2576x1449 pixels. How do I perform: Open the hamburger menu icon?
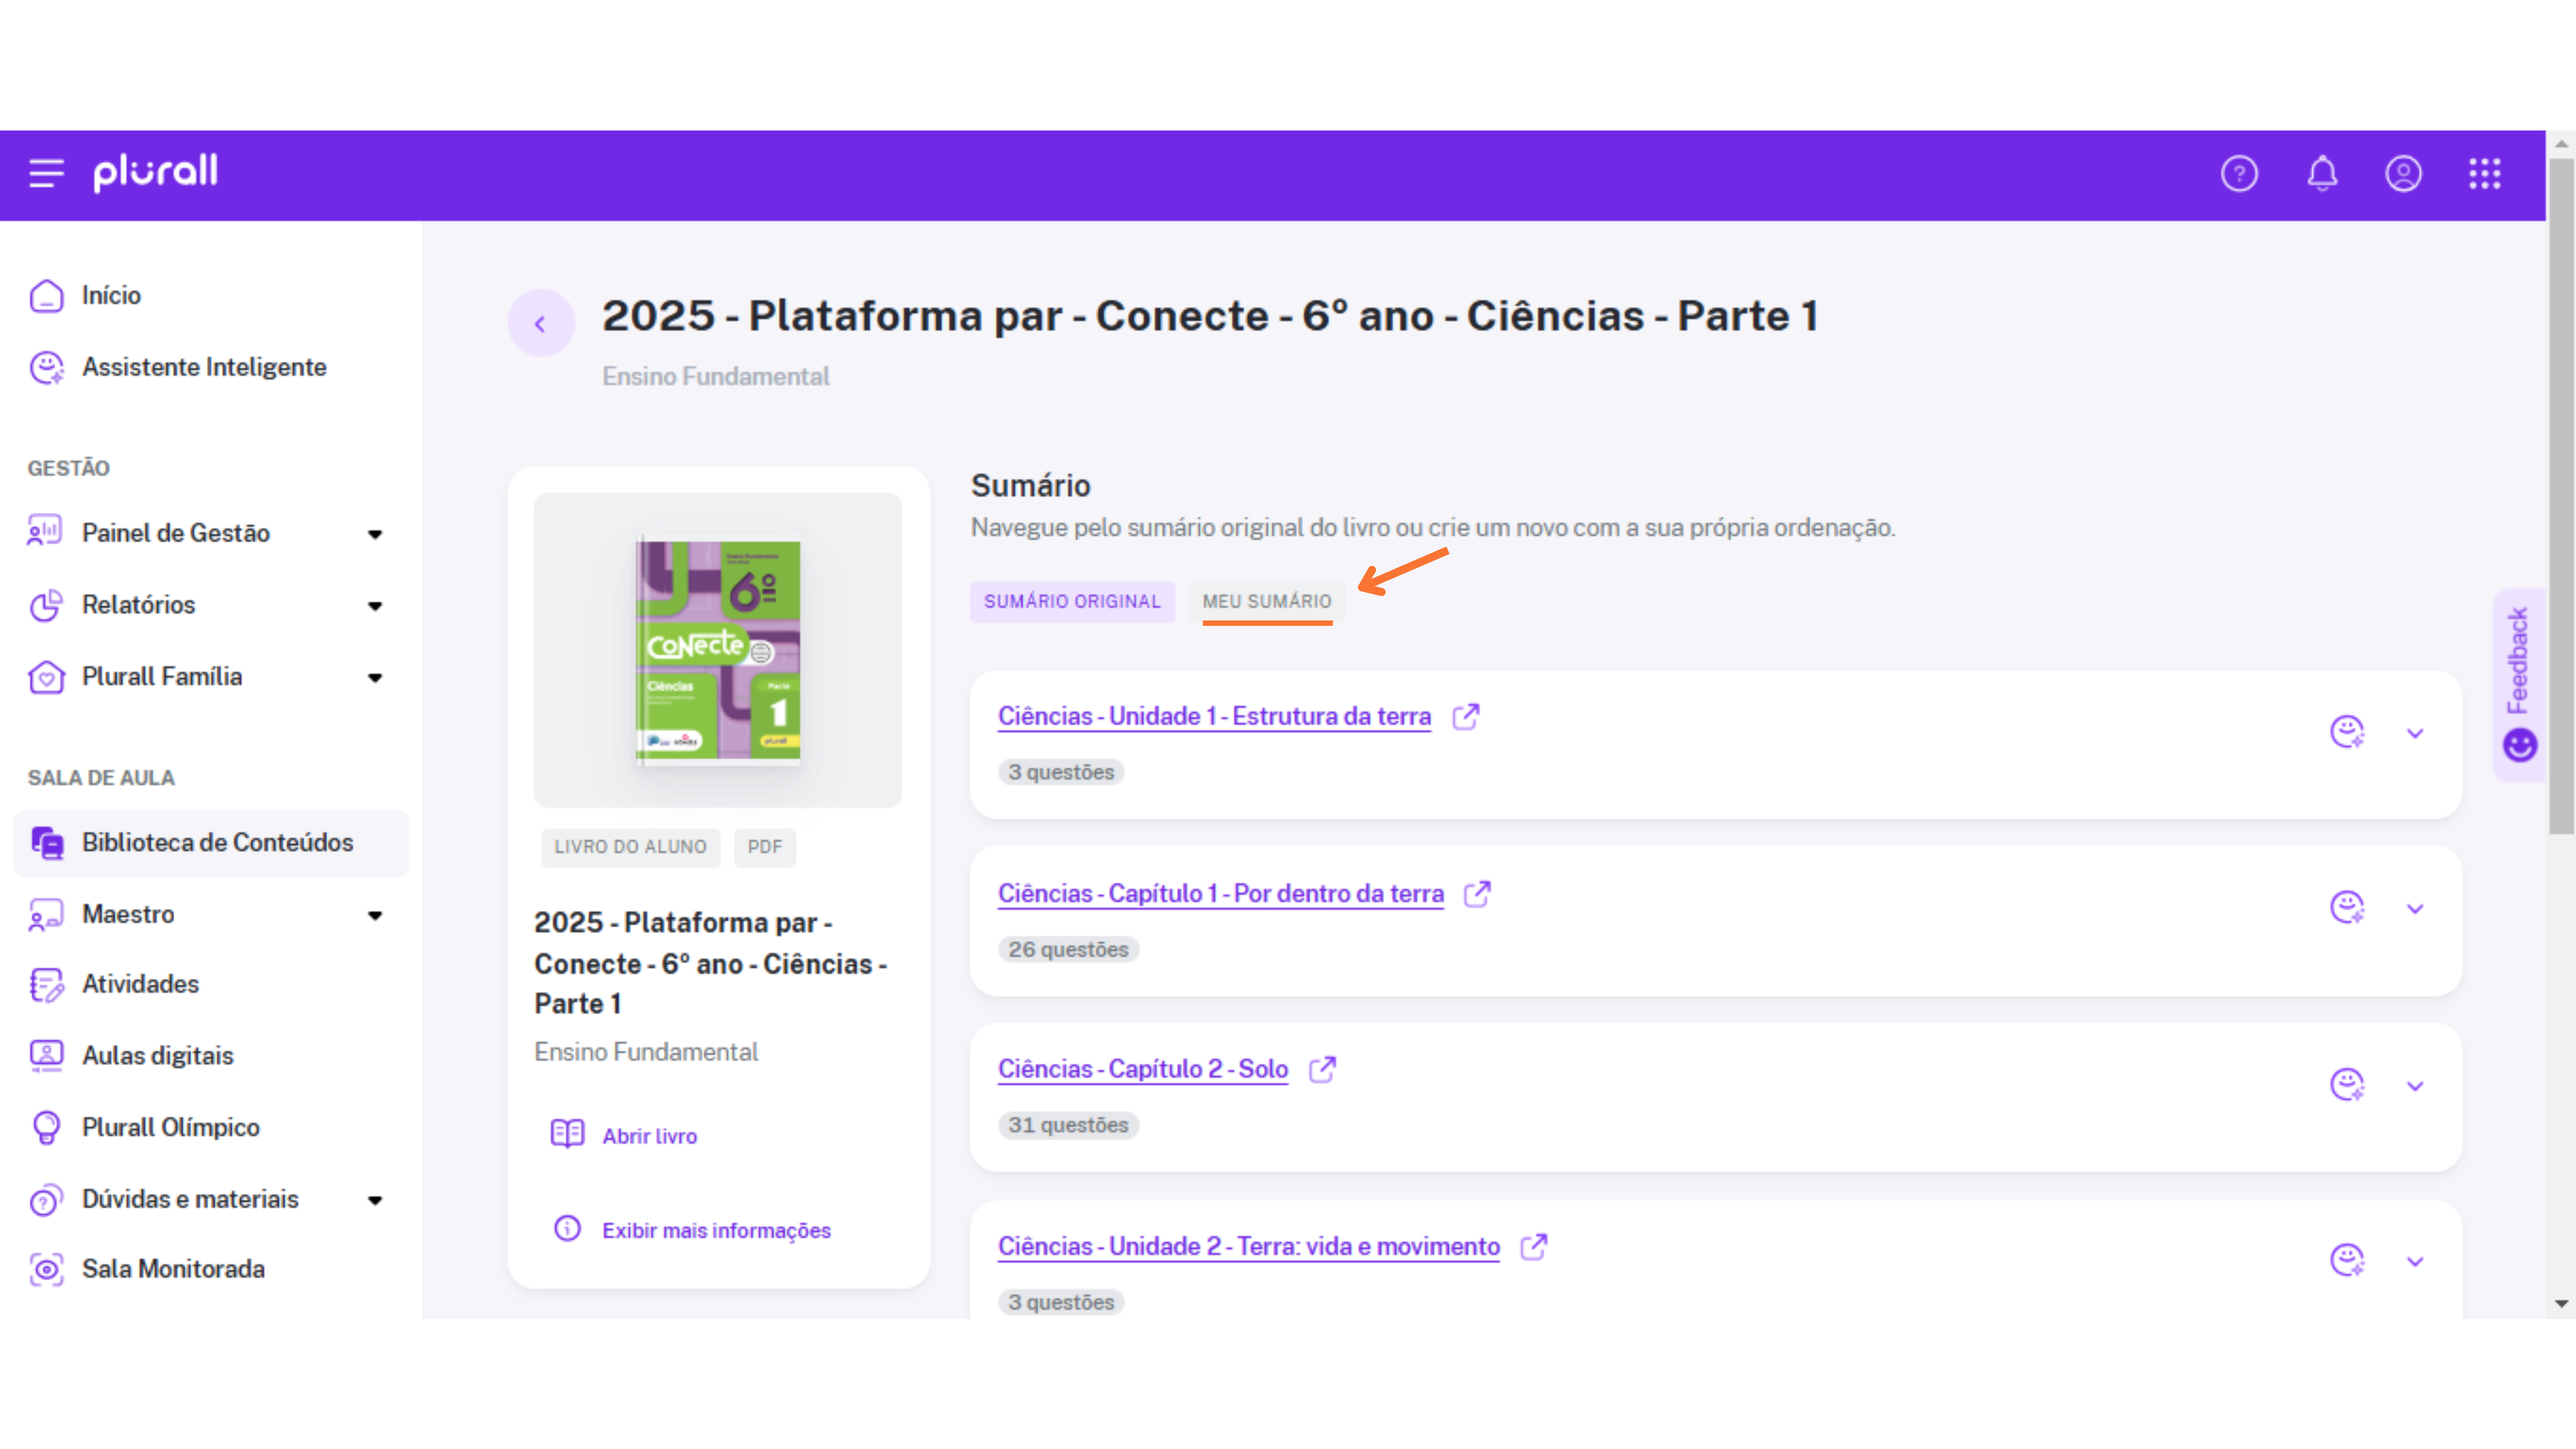point(46,173)
